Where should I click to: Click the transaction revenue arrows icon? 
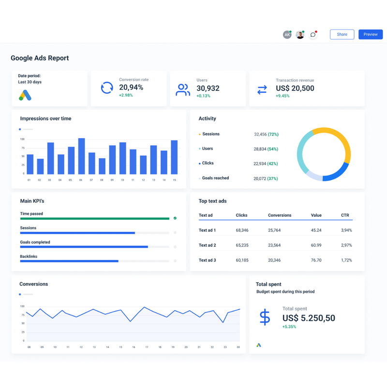(262, 90)
